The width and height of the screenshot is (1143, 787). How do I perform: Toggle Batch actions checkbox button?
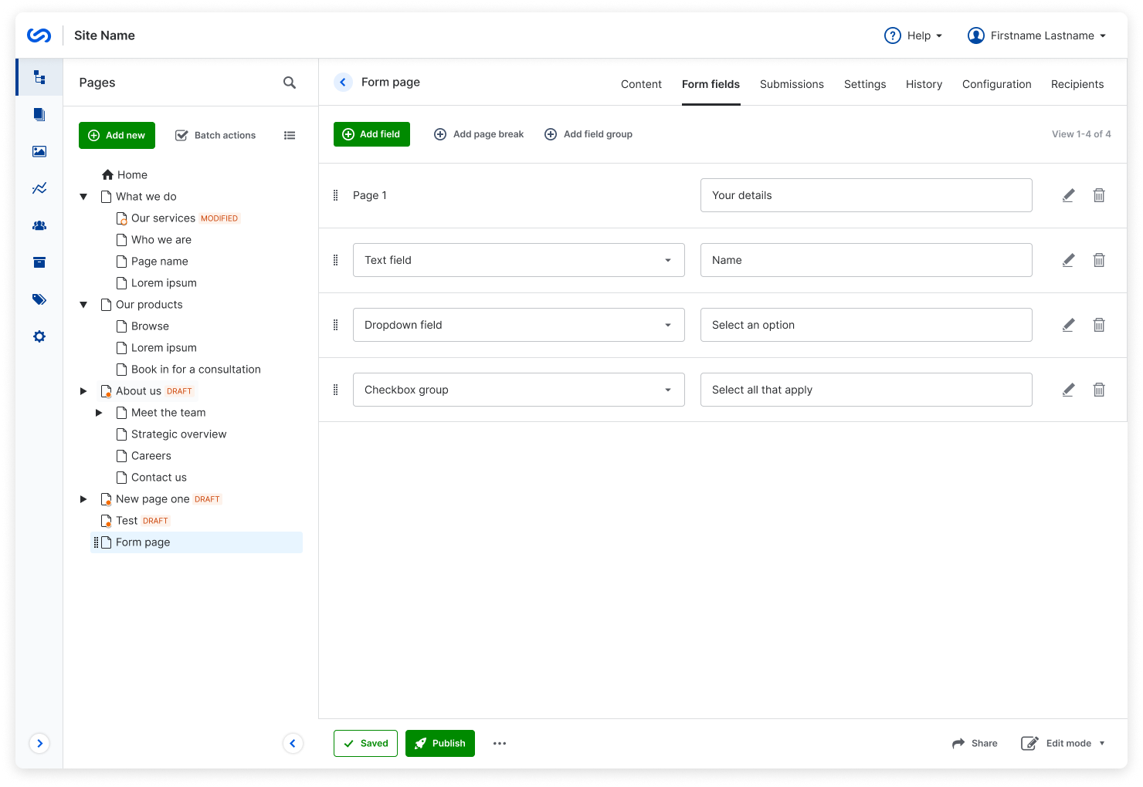tap(215, 135)
